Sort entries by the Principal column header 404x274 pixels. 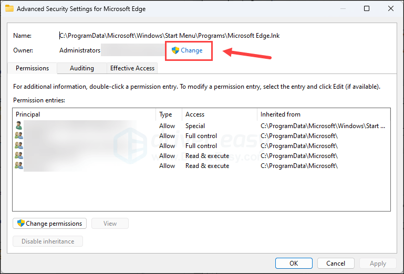pyautogui.click(x=84, y=114)
